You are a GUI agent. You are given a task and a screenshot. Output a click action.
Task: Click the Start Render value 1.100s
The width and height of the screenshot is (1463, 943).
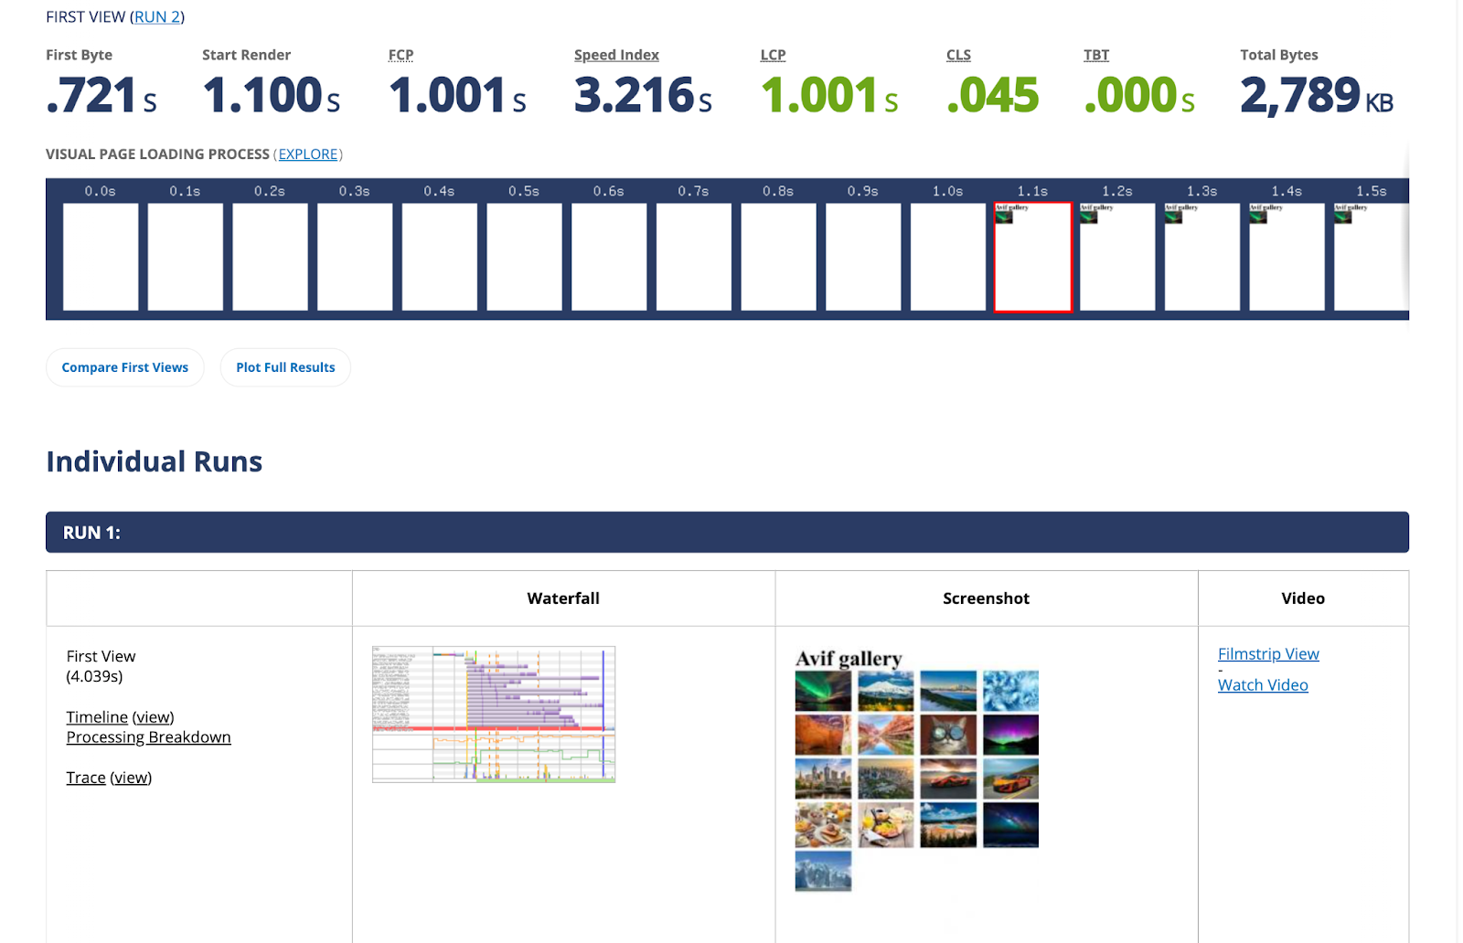point(272,95)
